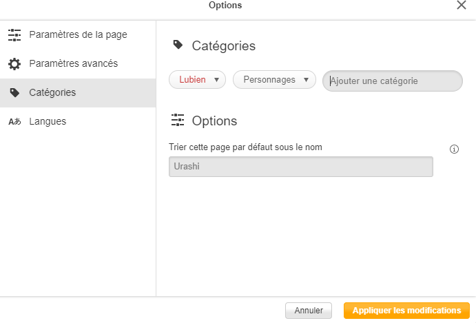
Task: Click the tag icon in the sidebar
Action: point(14,92)
